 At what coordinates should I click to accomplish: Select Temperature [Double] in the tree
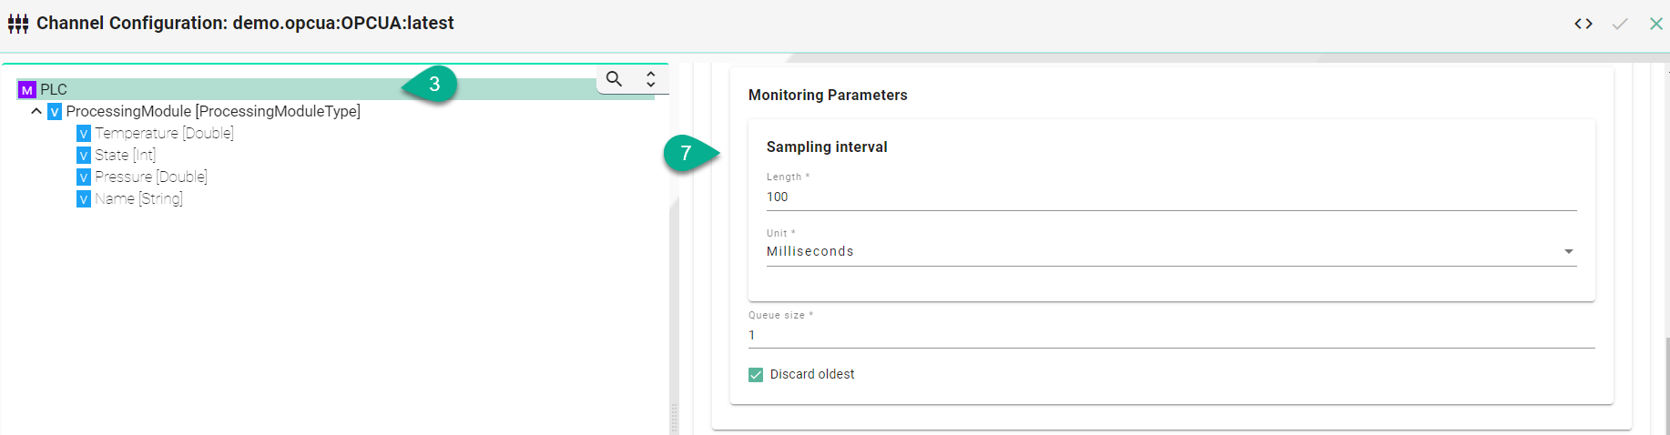pyautogui.click(x=164, y=134)
